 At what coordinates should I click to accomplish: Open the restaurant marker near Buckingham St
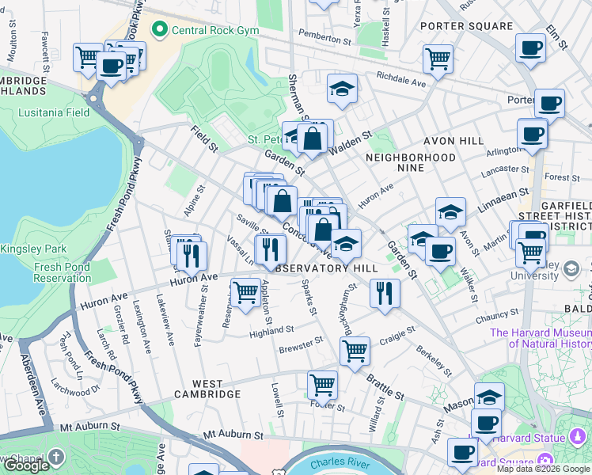coord(385,296)
